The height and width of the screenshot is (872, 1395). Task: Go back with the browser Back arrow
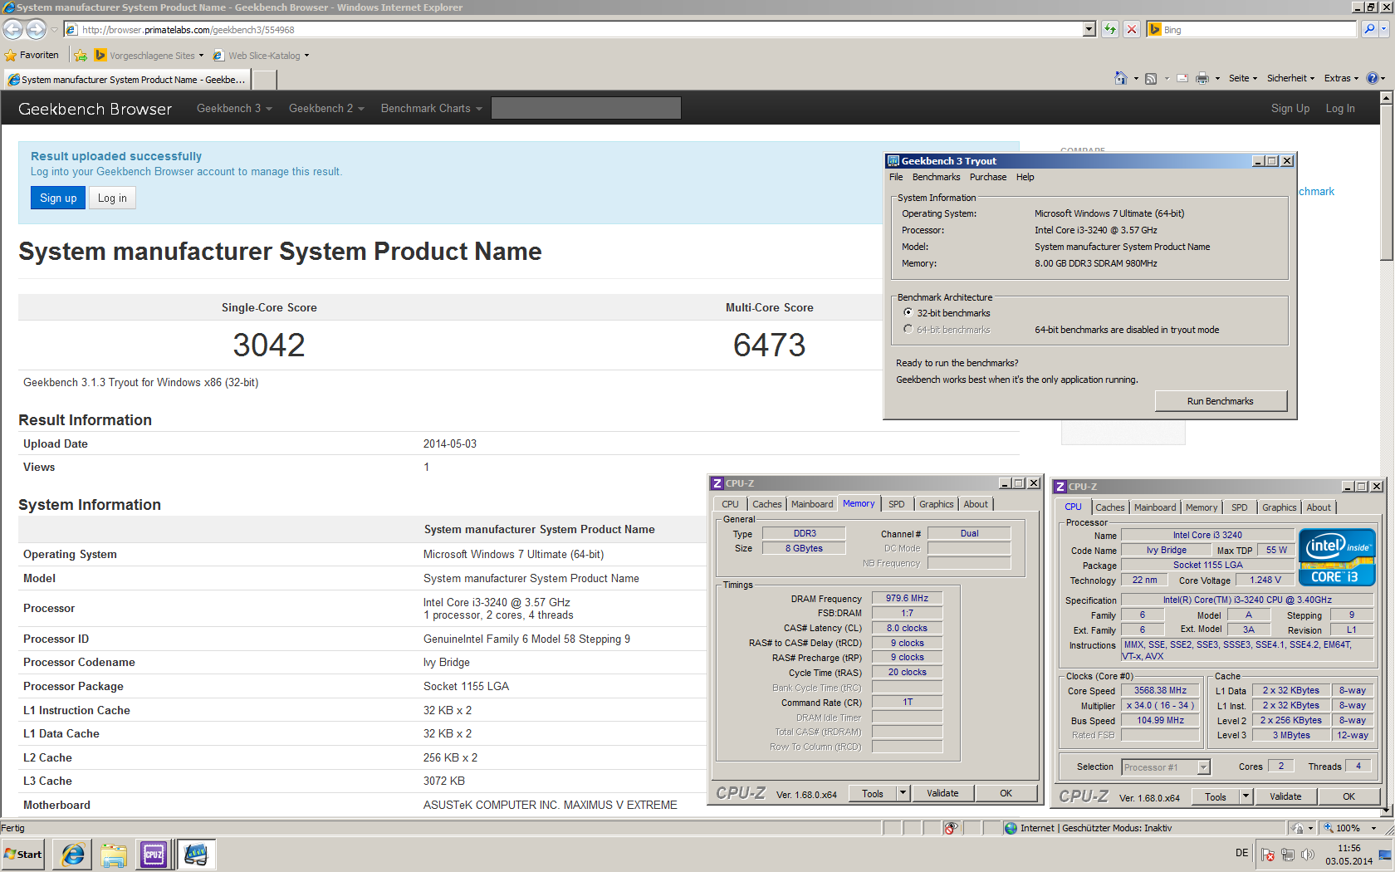[x=13, y=29]
